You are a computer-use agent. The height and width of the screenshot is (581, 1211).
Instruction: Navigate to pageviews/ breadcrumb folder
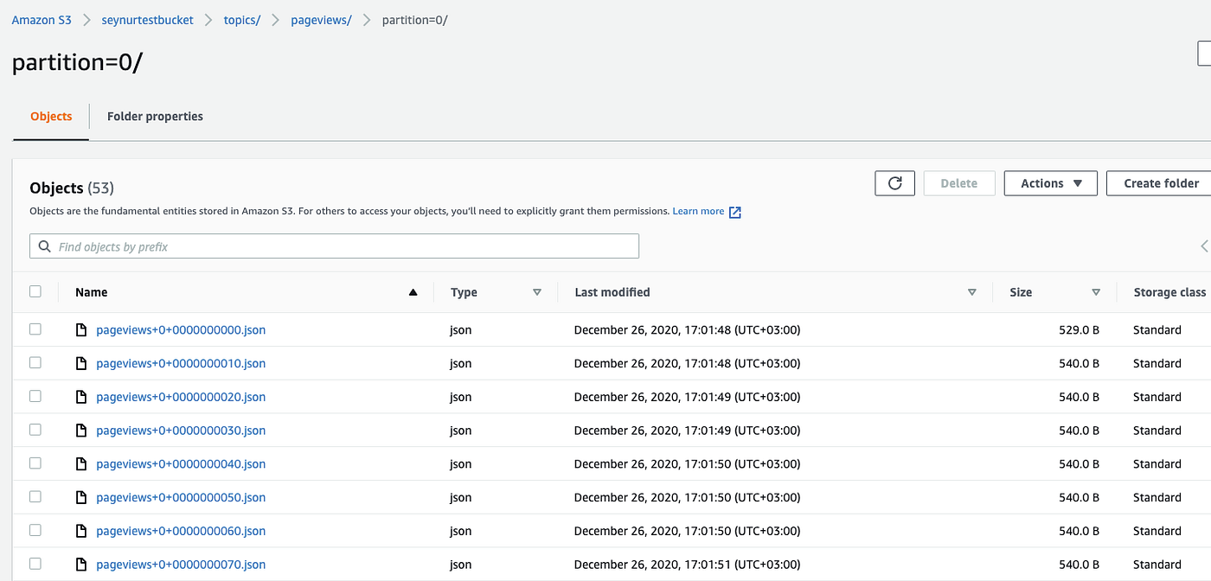pyautogui.click(x=321, y=20)
